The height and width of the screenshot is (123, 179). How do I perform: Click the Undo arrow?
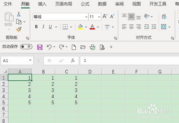(49, 47)
